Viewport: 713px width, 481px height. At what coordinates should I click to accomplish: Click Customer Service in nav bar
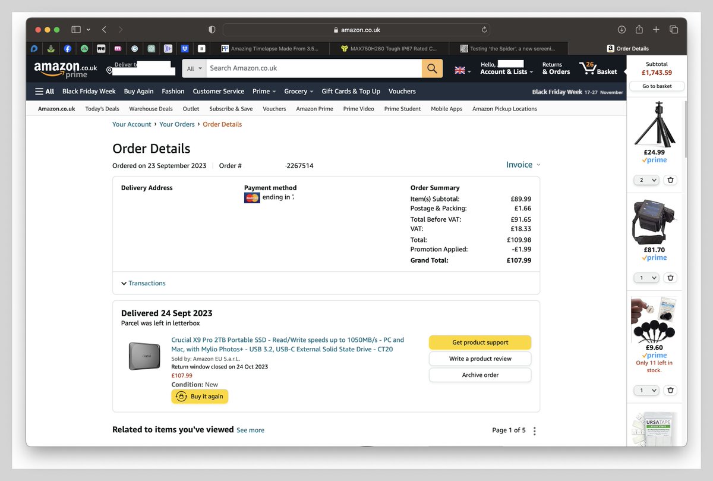click(x=218, y=92)
